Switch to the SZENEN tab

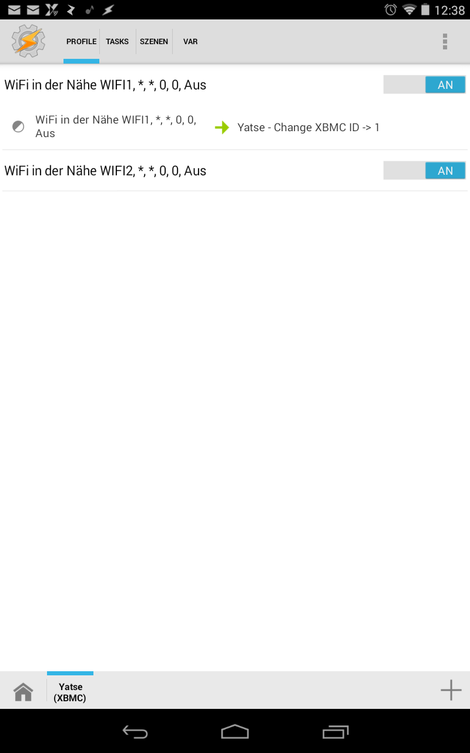(x=154, y=42)
